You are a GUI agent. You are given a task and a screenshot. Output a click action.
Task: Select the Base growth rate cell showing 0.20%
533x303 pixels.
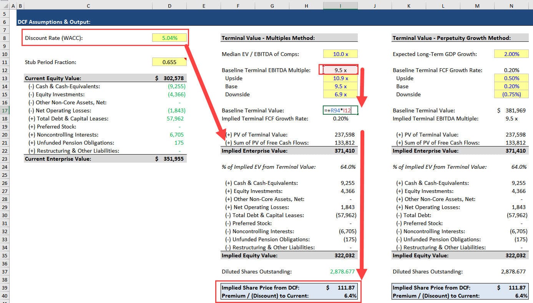[511, 86]
